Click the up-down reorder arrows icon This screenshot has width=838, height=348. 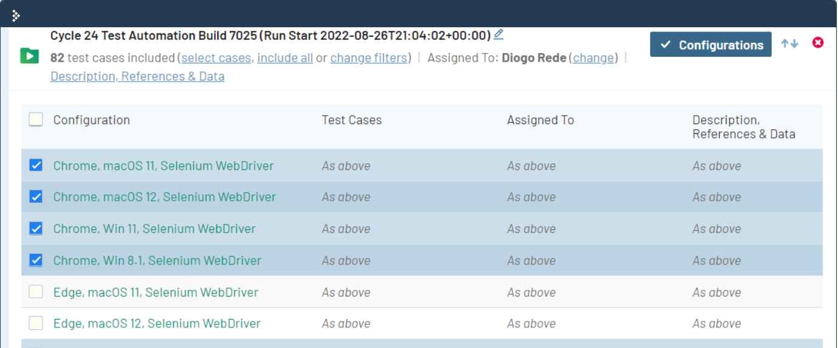pos(789,44)
